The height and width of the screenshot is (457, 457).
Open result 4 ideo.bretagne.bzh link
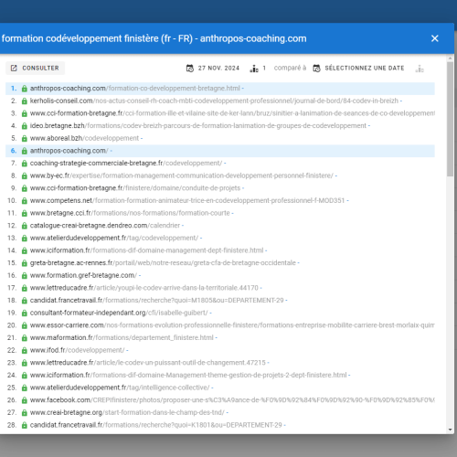(198, 126)
